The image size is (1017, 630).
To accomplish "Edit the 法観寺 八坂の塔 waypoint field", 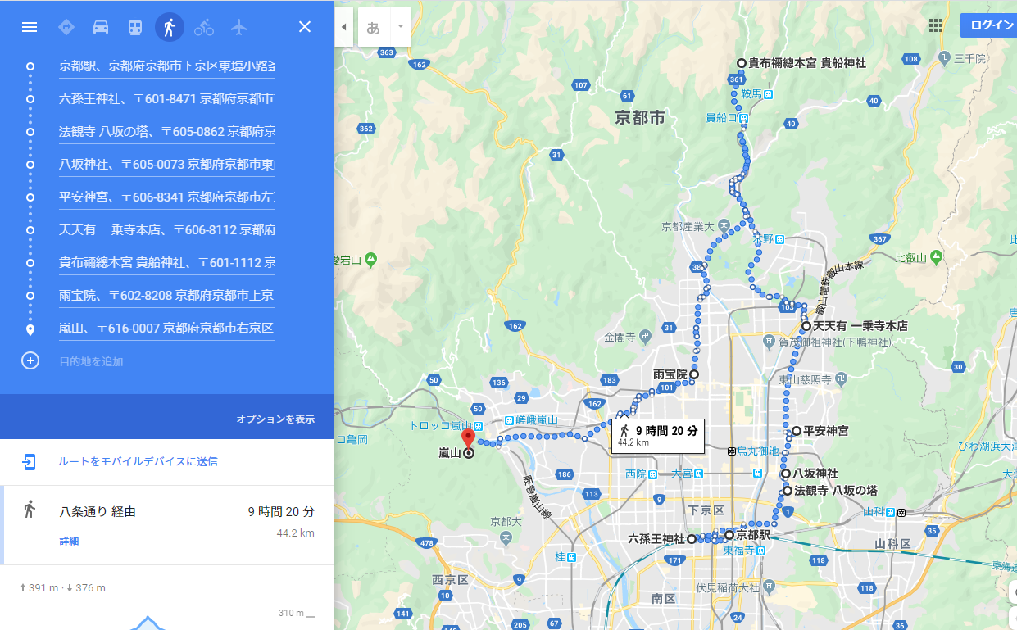I will point(167,131).
